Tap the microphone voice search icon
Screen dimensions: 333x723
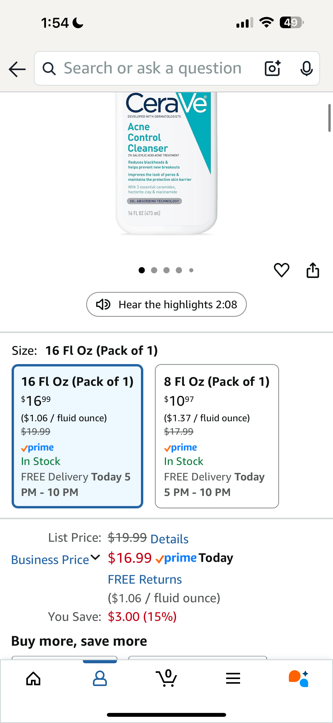click(x=306, y=68)
